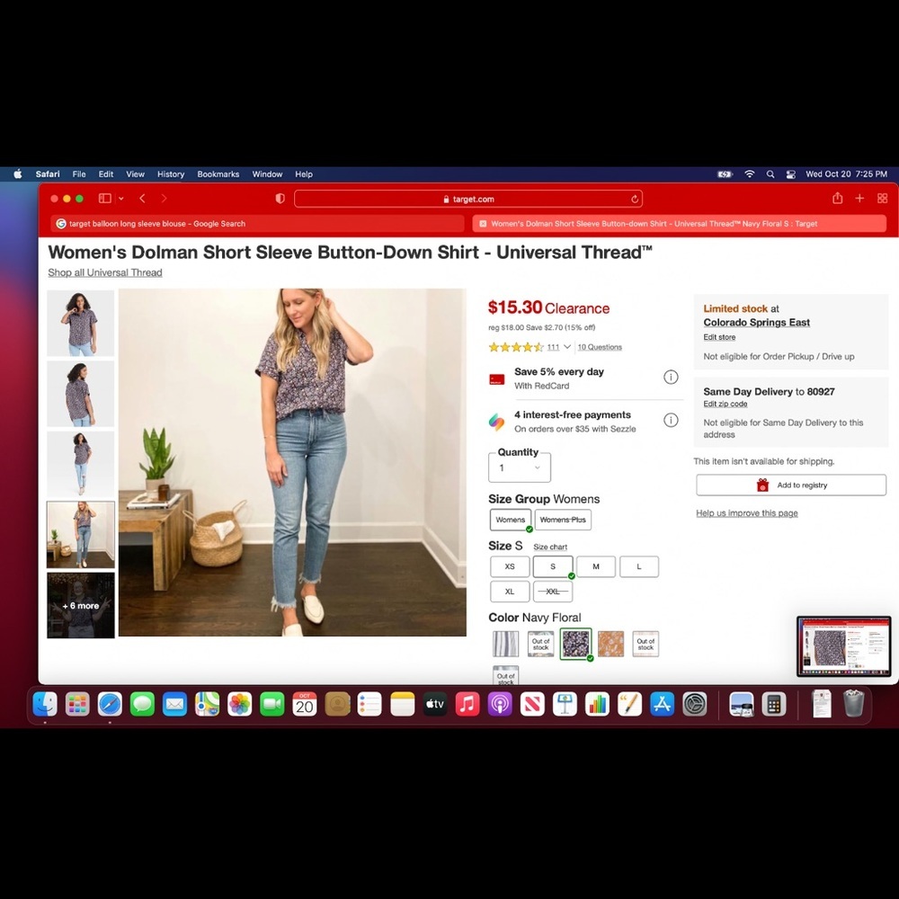Choose the crossed-out XXL size
The height and width of the screenshot is (899, 899).
[553, 592]
